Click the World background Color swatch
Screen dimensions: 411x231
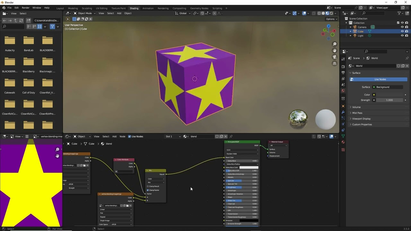coord(389,95)
